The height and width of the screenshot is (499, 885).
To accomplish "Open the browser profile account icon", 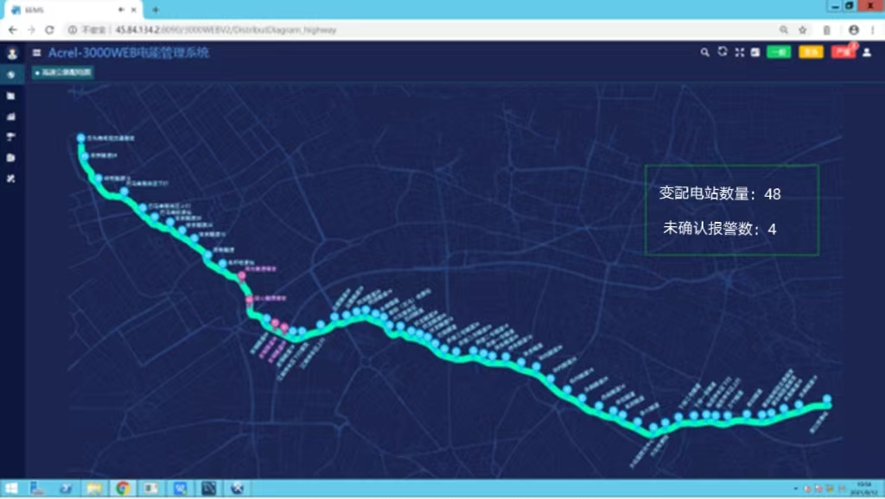I will (853, 30).
